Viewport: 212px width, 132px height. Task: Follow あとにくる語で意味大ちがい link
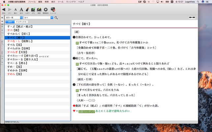pyautogui.click(x=112, y=111)
